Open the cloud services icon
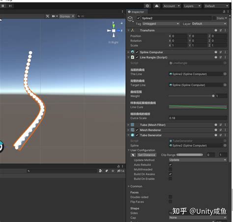Screen dimensions: 233x222 coord(156,6)
